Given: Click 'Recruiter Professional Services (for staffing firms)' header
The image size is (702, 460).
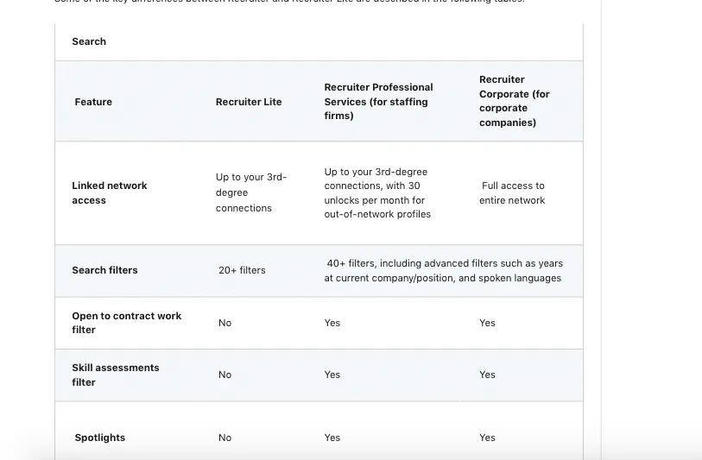Looking at the screenshot, I should 378,102.
